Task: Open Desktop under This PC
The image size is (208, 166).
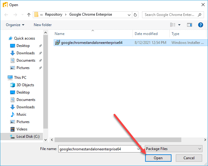Action: click(x=20, y=92)
